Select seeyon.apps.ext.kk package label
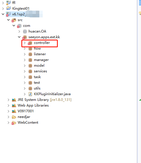Image resolution: width=141 pixels, height=163 pixels. (44, 37)
